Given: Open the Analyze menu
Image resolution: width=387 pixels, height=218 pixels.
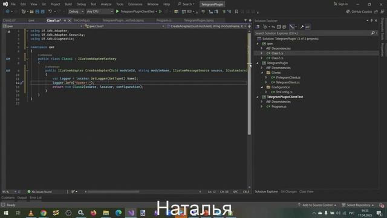Looking at the screenshot, I should coord(106,4).
